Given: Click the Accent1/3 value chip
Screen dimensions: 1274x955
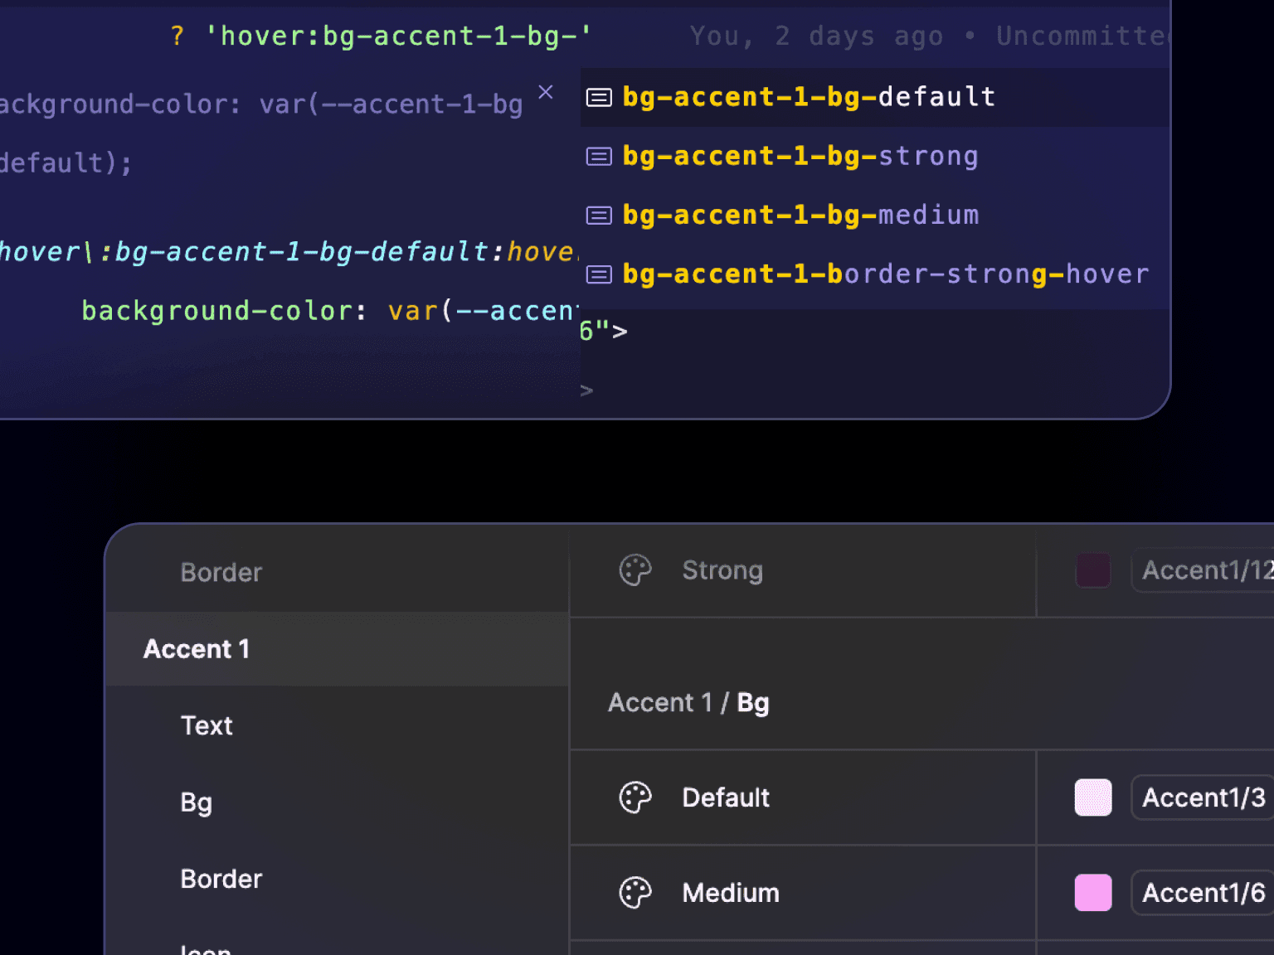Looking at the screenshot, I should click(1203, 797).
